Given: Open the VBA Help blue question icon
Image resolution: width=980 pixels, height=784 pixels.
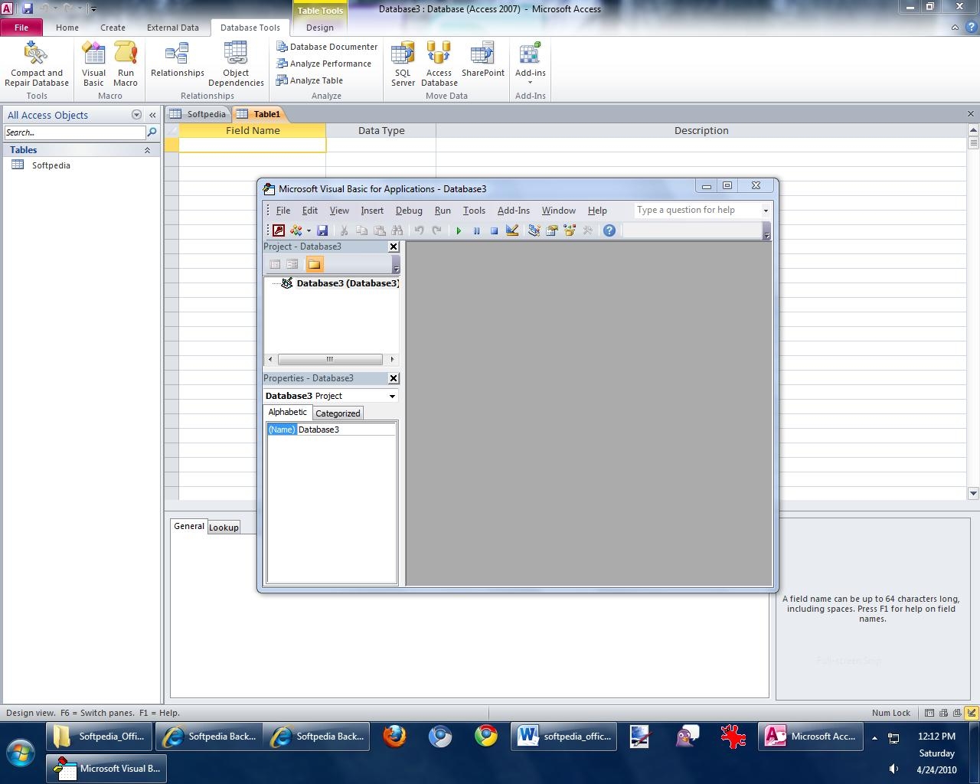Looking at the screenshot, I should pyautogui.click(x=609, y=230).
